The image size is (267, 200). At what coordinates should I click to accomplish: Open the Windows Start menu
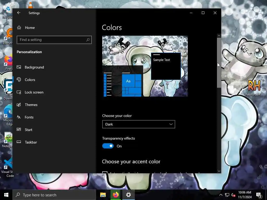click(6, 195)
